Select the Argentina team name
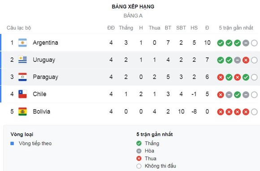The image size is (260, 171). (x=45, y=43)
